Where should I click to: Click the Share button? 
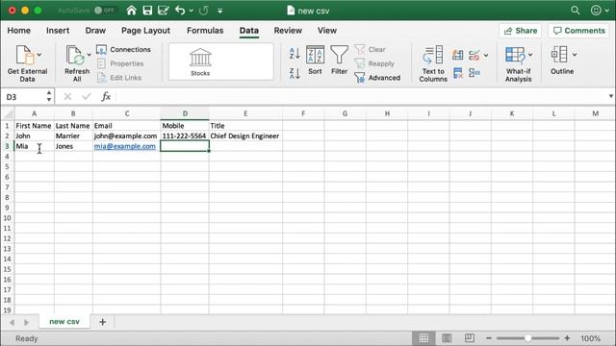[x=520, y=31]
